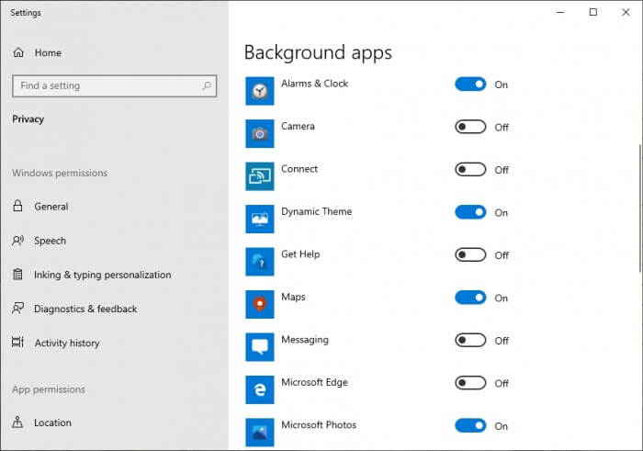Click the Get Help app icon
This screenshot has height=451, width=643.
tap(260, 262)
